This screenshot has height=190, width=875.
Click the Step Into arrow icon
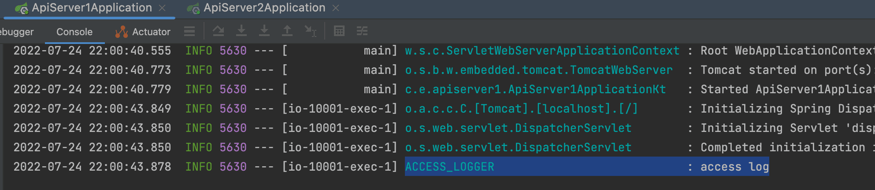click(x=241, y=31)
